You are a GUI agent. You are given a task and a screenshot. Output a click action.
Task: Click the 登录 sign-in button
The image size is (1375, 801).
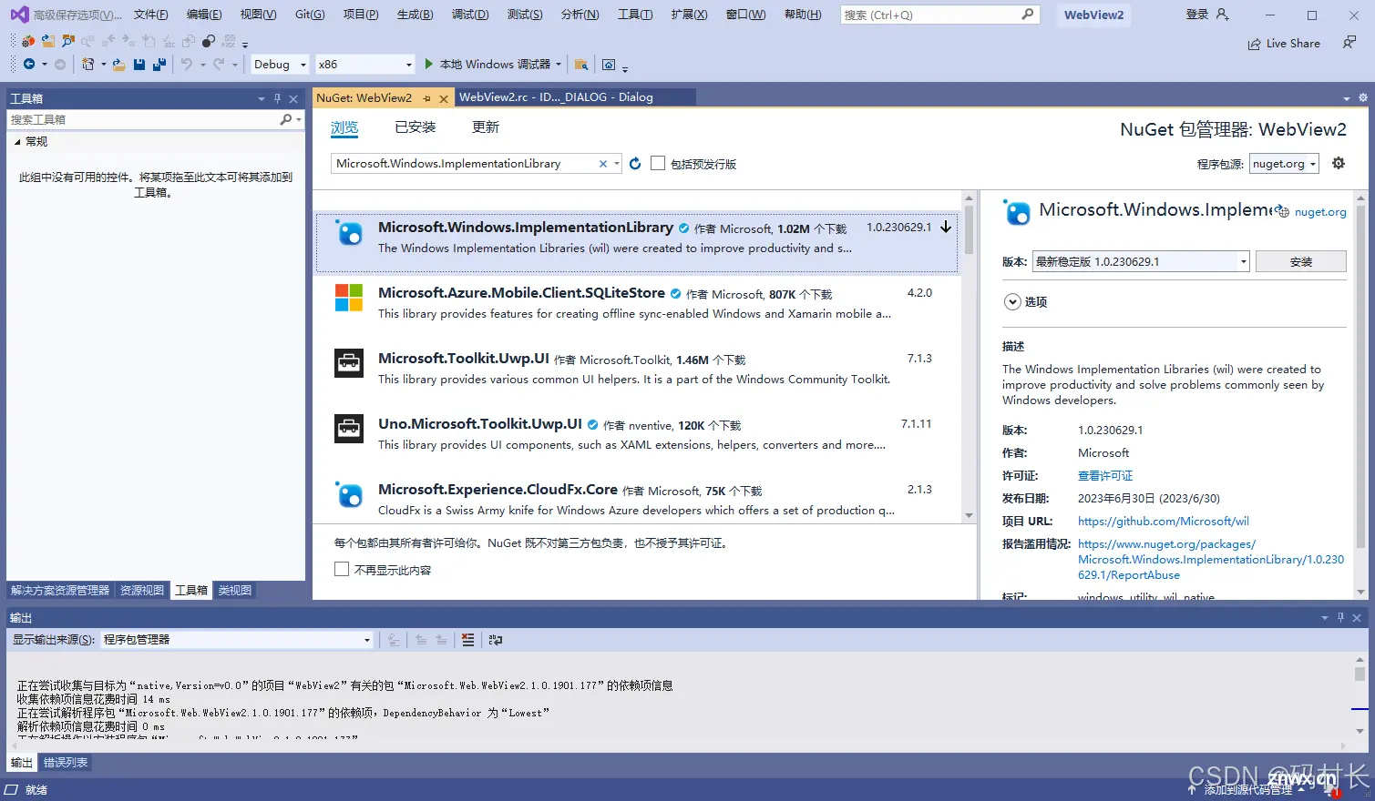(x=1197, y=15)
